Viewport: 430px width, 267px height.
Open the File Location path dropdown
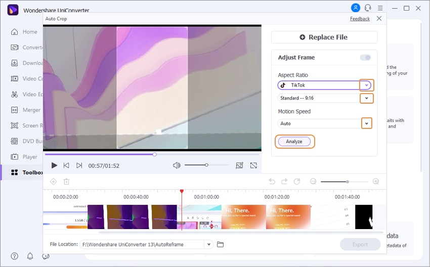208,245
